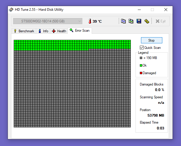181x146 pixels.
Task: Copy info to clipboard icon
Action: [123, 21]
